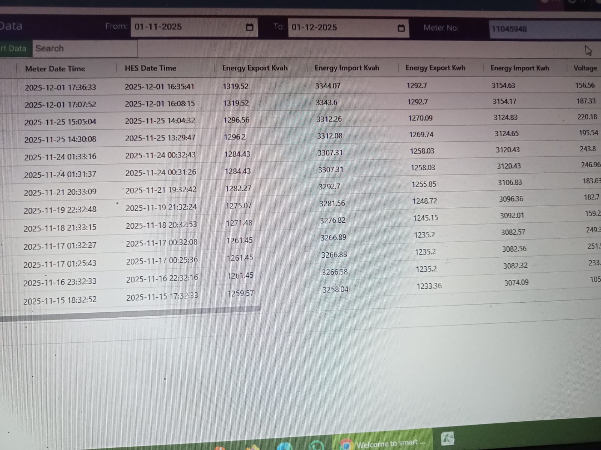This screenshot has width=601, height=450.
Task: Click Import Kwh value 3106.83
Action: tap(510, 183)
